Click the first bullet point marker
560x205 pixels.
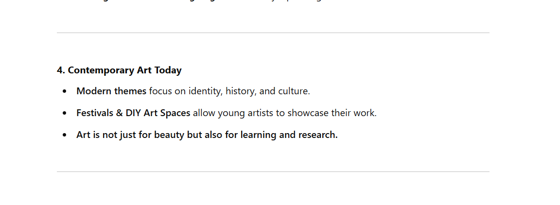pyautogui.click(x=64, y=91)
